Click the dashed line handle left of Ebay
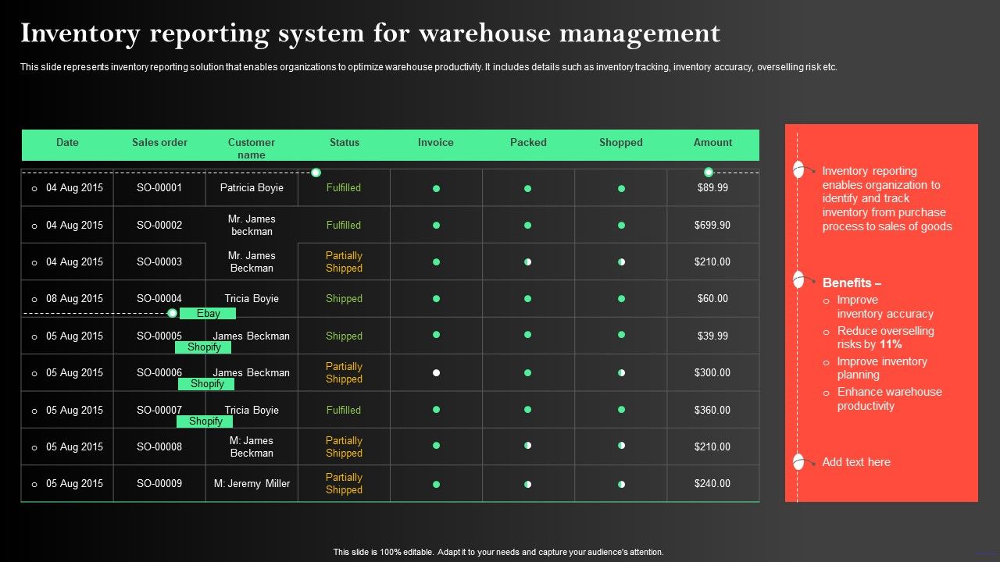The image size is (1000, 562). (x=172, y=313)
